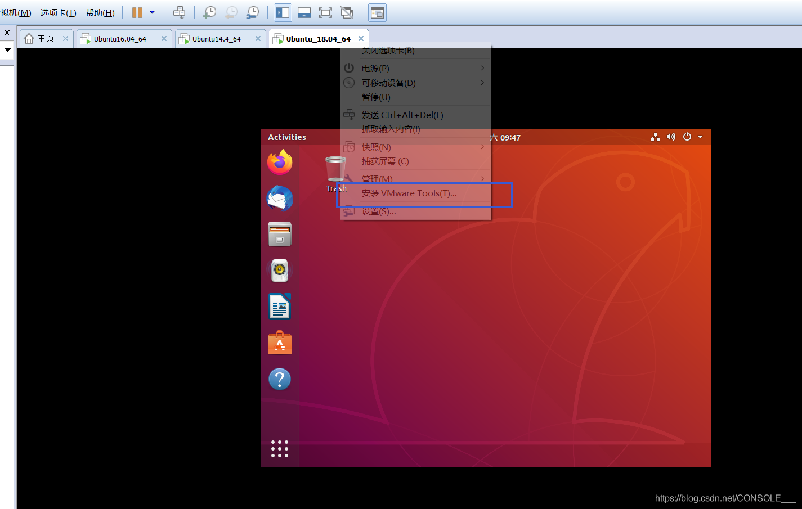The image size is (802, 509).
Task: Toggle the console view toolbar icon
Action: click(x=377, y=12)
